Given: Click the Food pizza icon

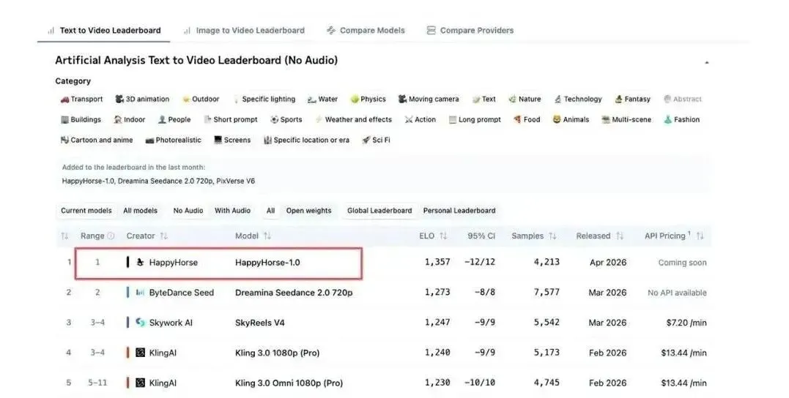Looking at the screenshot, I should coord(516,119).
